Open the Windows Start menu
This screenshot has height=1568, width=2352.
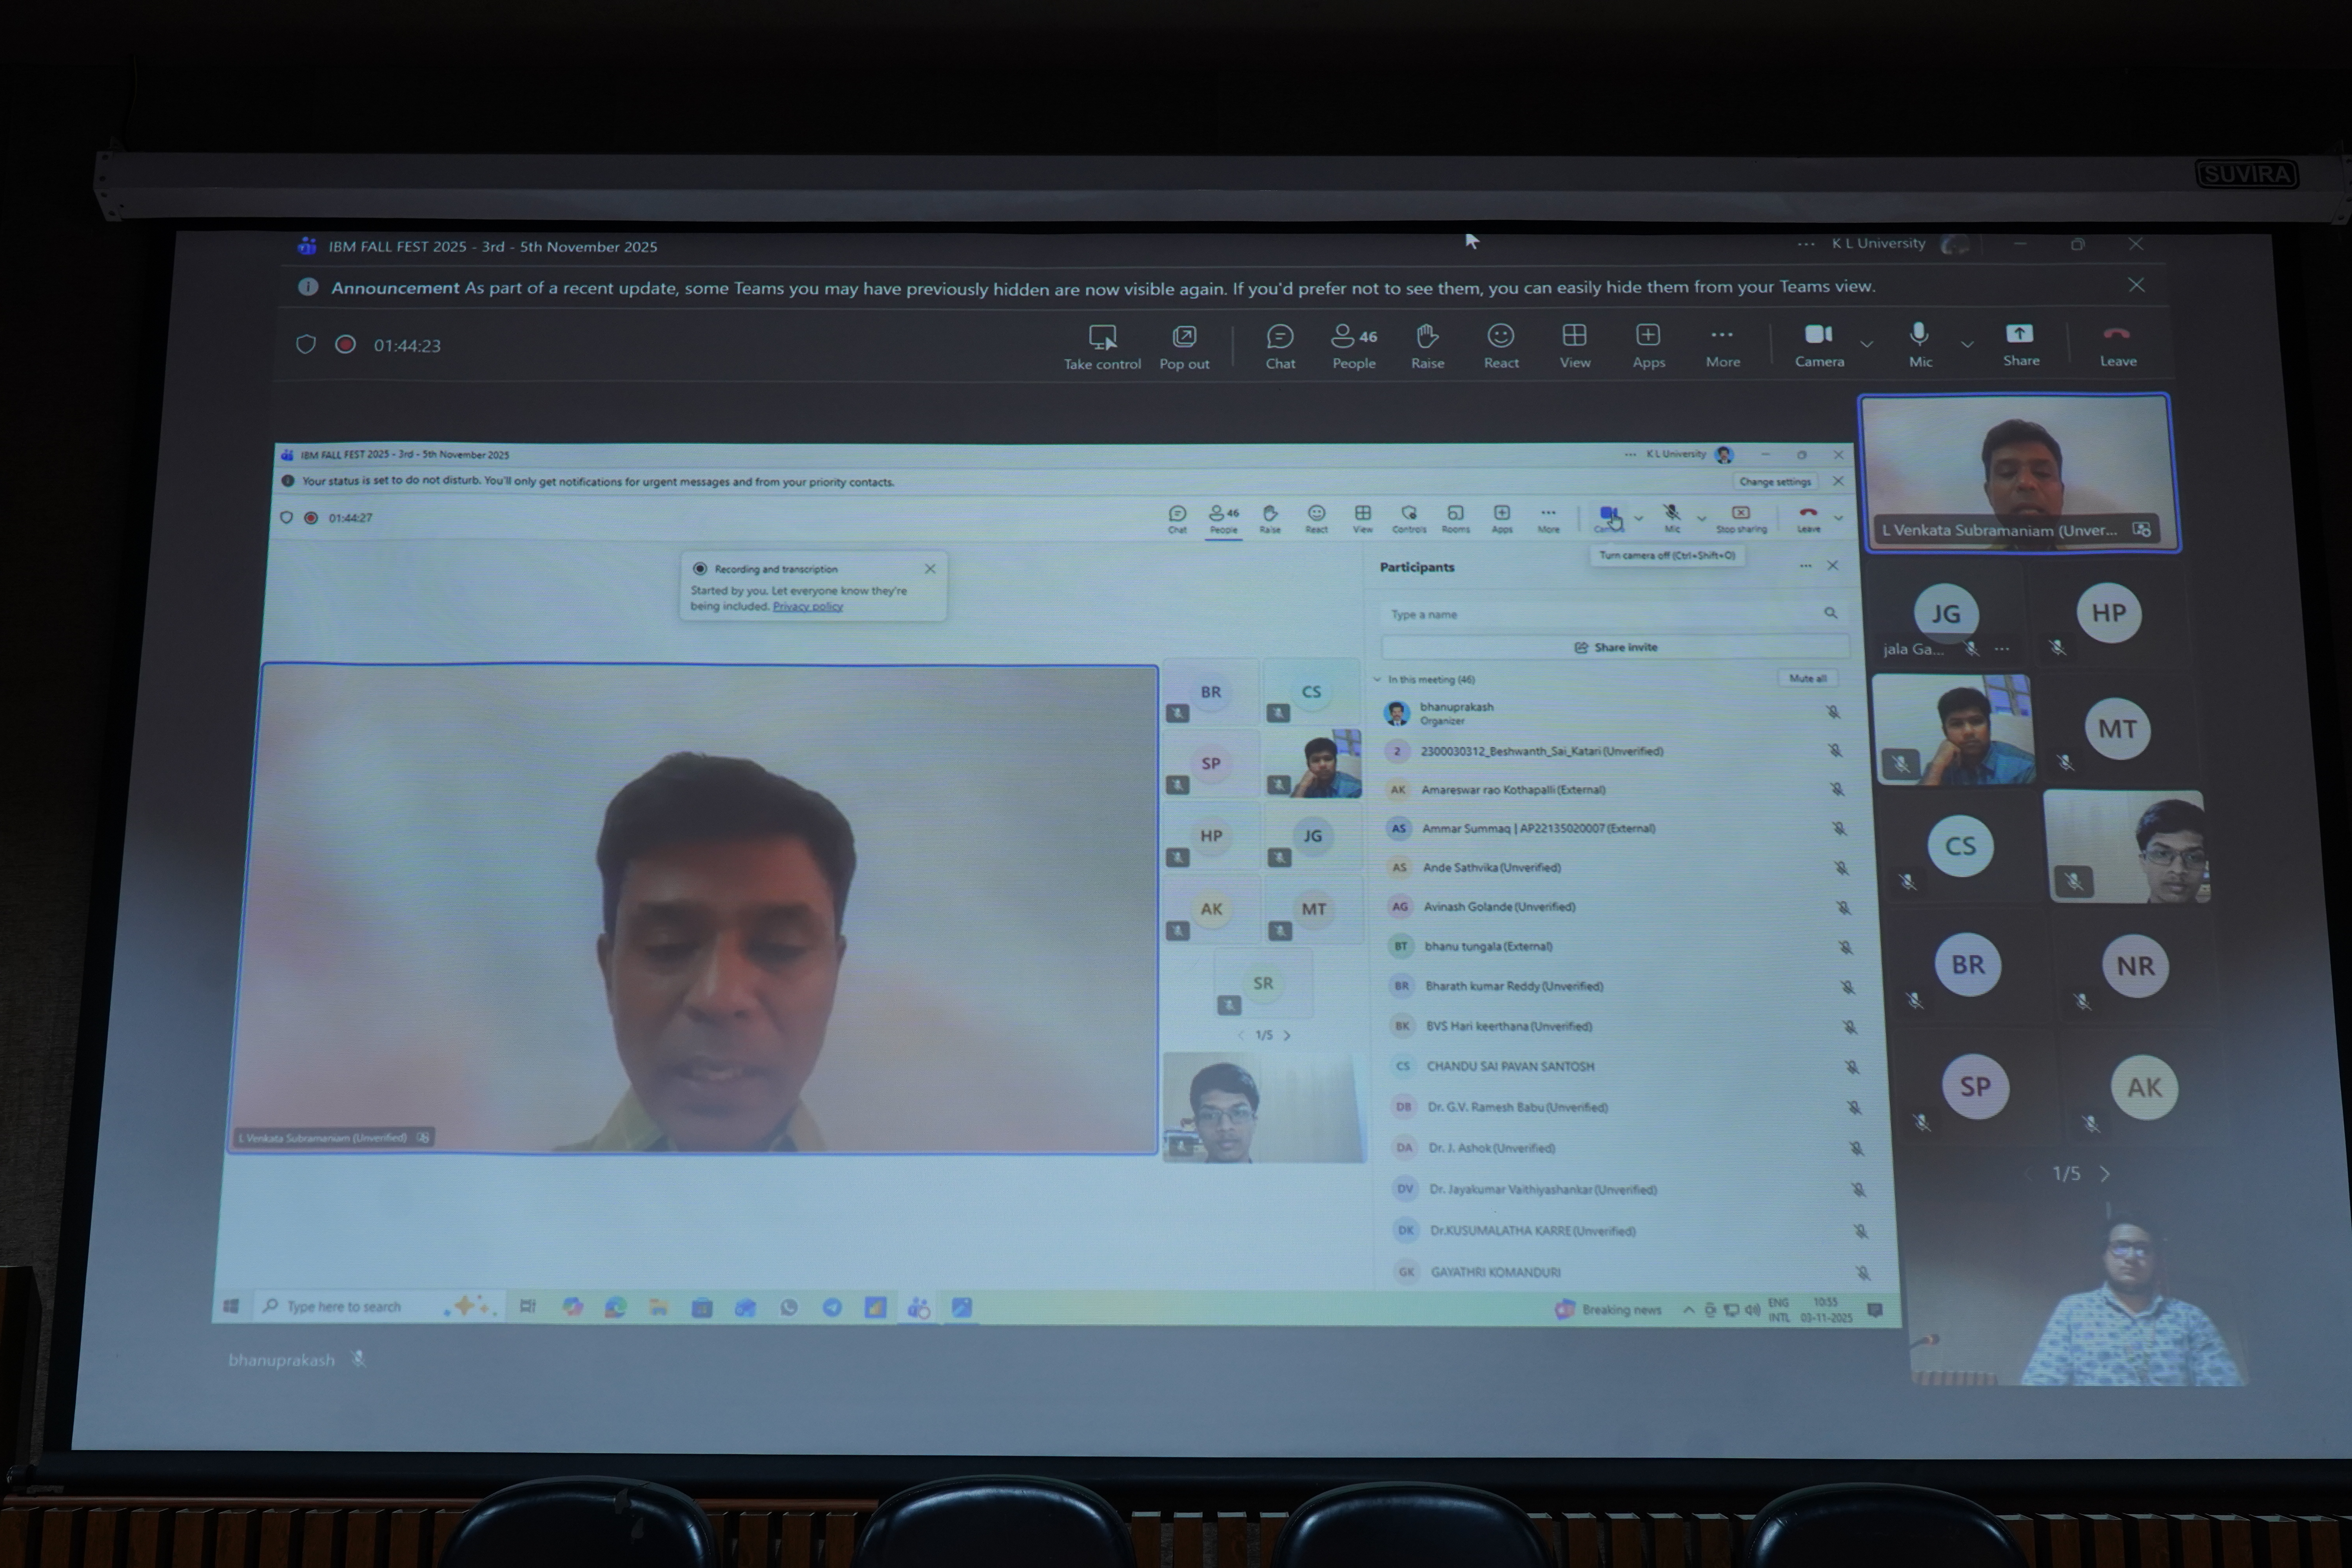pos(231,1306)
